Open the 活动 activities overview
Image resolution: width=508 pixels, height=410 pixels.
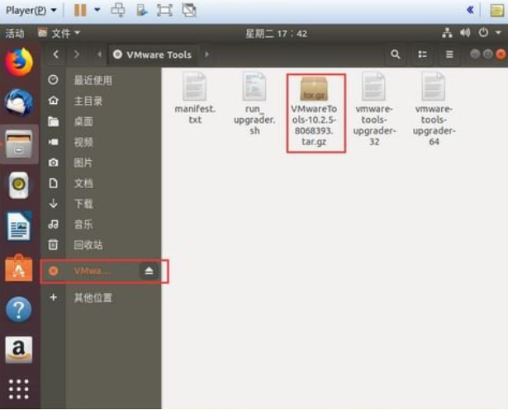pyautogui.click(x=15, y=33)
